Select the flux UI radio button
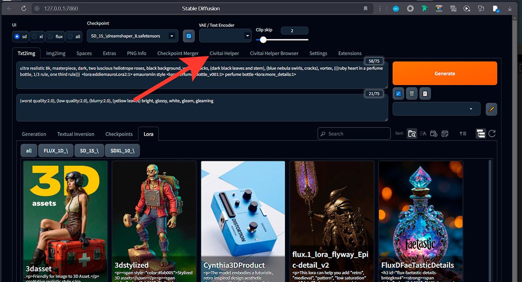 (x=55, y=36)
